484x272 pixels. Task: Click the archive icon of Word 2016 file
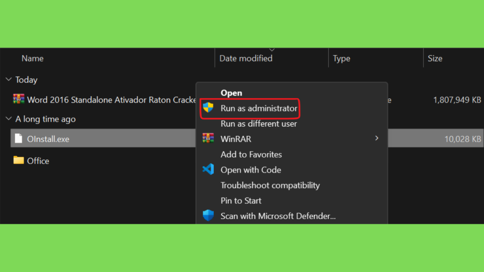coord(18,99)
